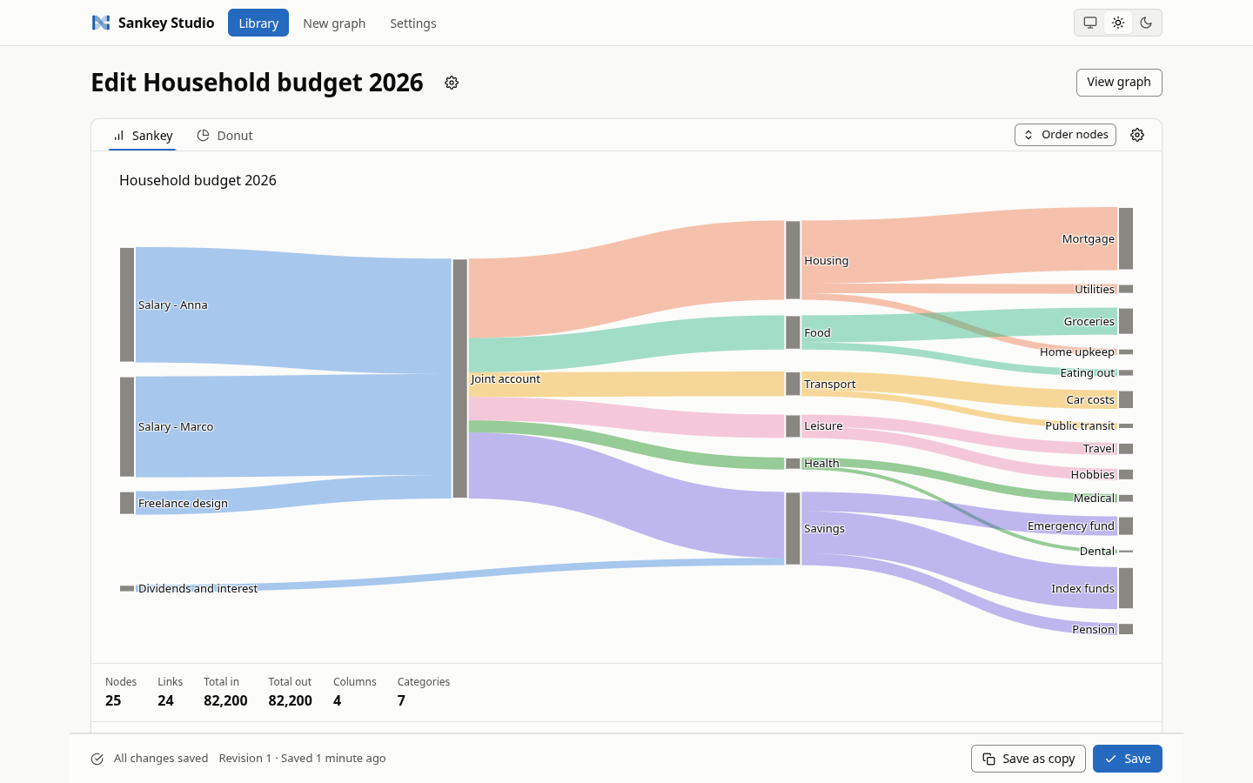Click the Public transit node label
The width and height of the screenshot is (1253, 783).
click(x=1080, y=426)
